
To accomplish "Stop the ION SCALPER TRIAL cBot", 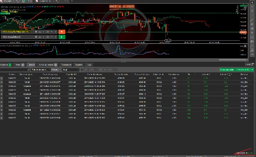I will point(62,32).
